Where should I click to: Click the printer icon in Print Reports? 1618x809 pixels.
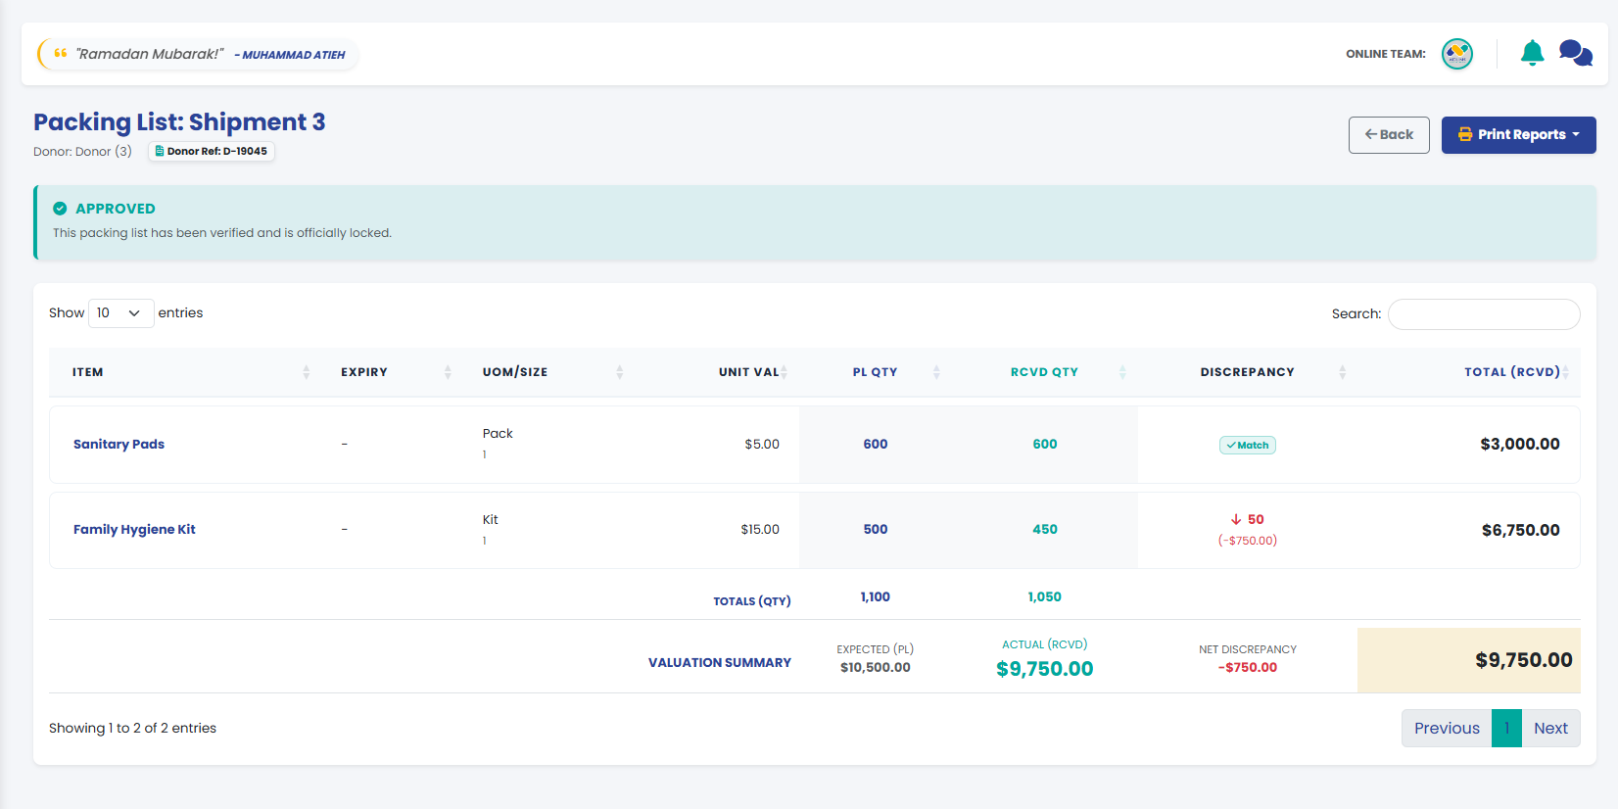click(x=1465, y=134)
